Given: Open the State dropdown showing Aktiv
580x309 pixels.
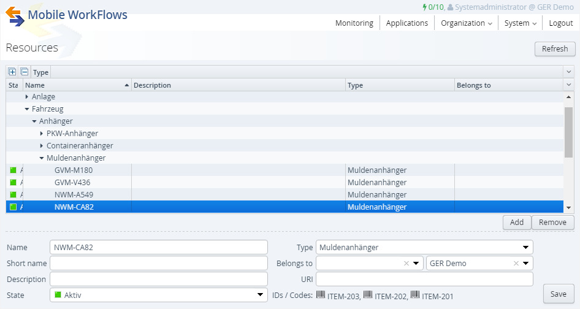Looking at the screenshot, I should 260,296.
